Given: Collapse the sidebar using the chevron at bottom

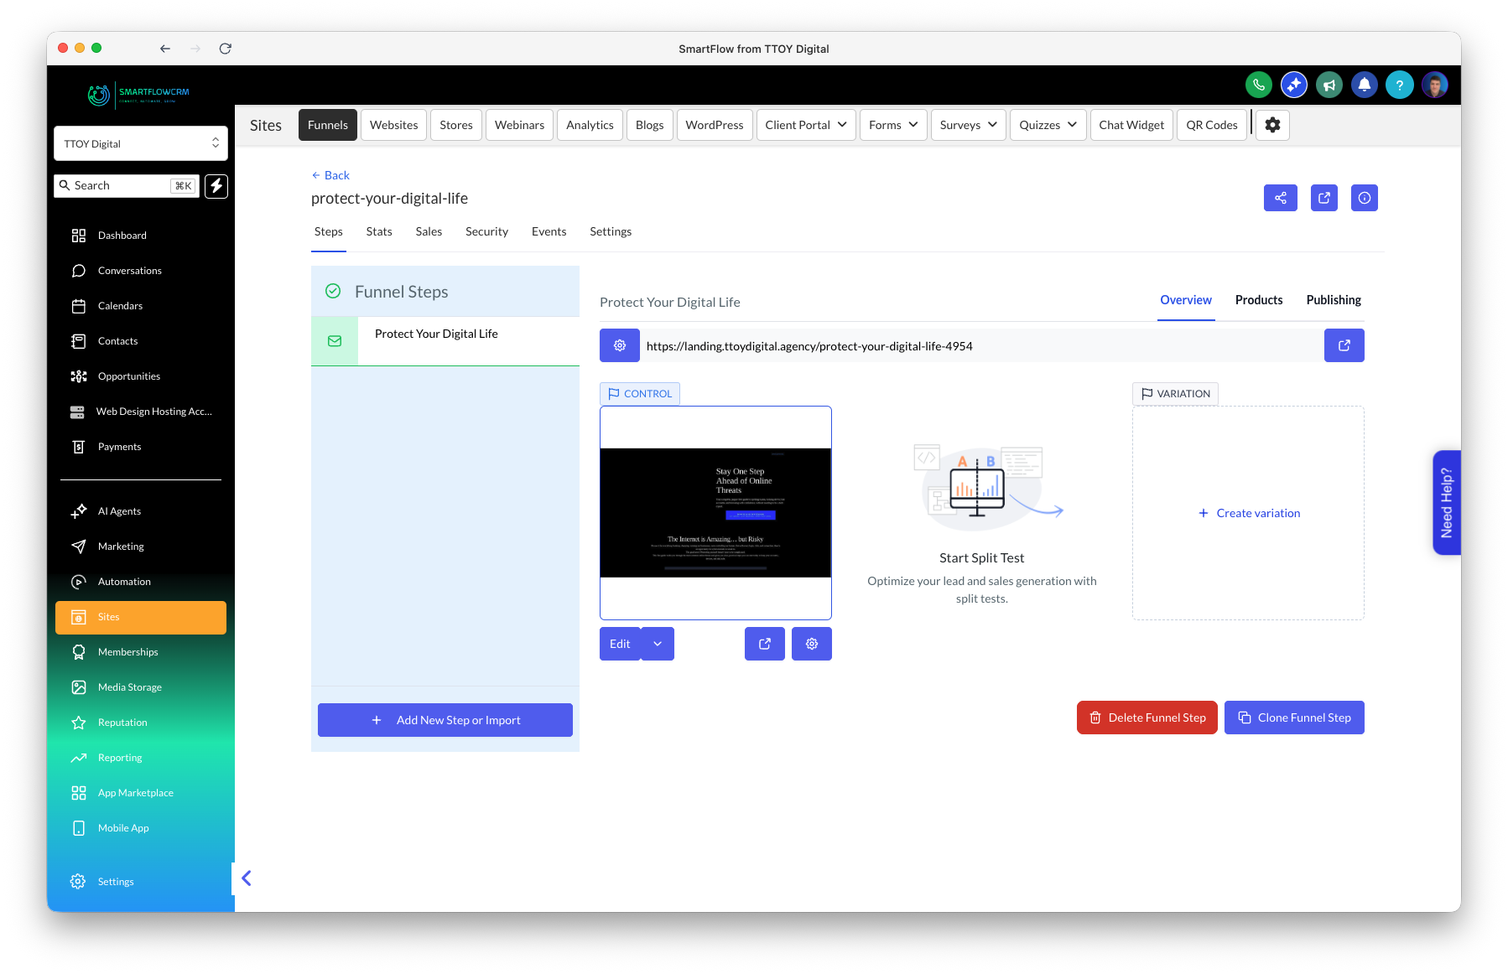Looking at the screenshot, I should pos(246,878).
